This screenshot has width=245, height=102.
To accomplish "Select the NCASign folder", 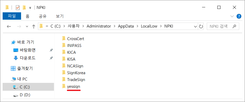I will 73,66.
